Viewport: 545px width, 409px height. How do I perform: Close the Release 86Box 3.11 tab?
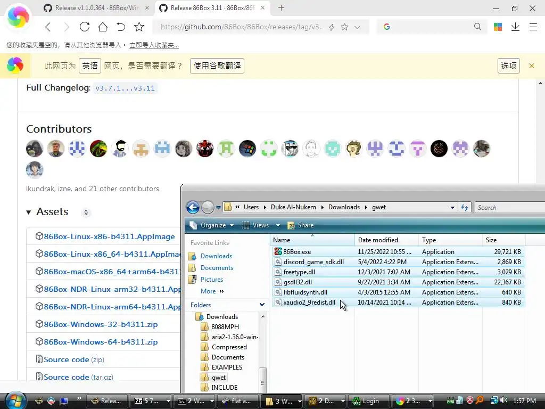click(x=262, y=7)
